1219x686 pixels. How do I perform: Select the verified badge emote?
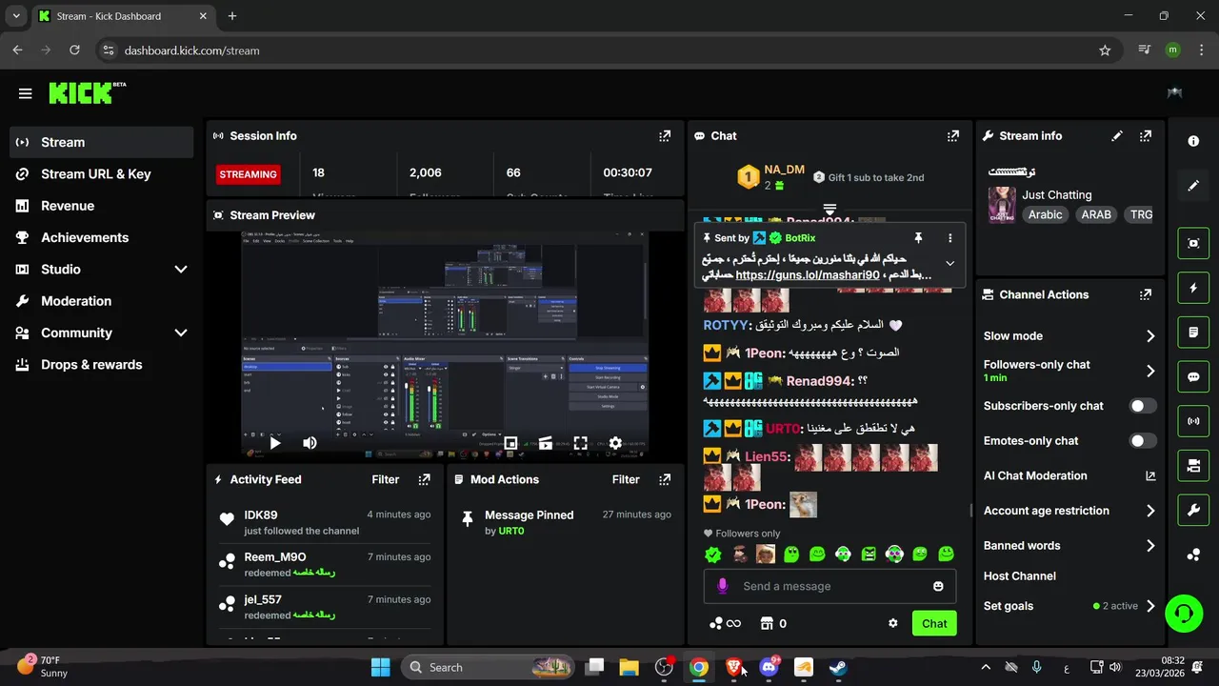tap(713, 554)
